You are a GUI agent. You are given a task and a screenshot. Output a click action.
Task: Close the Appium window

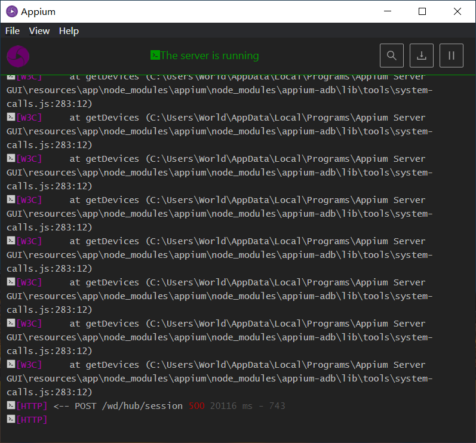(x=457, y=11)
